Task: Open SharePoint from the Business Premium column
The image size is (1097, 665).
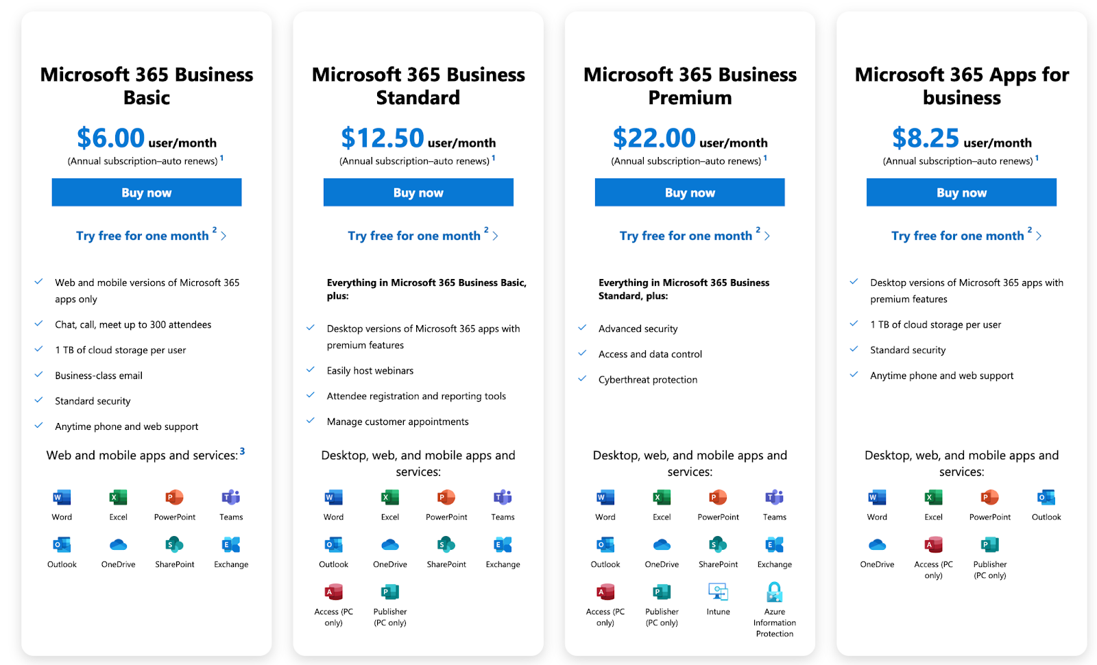Action: 717,546
